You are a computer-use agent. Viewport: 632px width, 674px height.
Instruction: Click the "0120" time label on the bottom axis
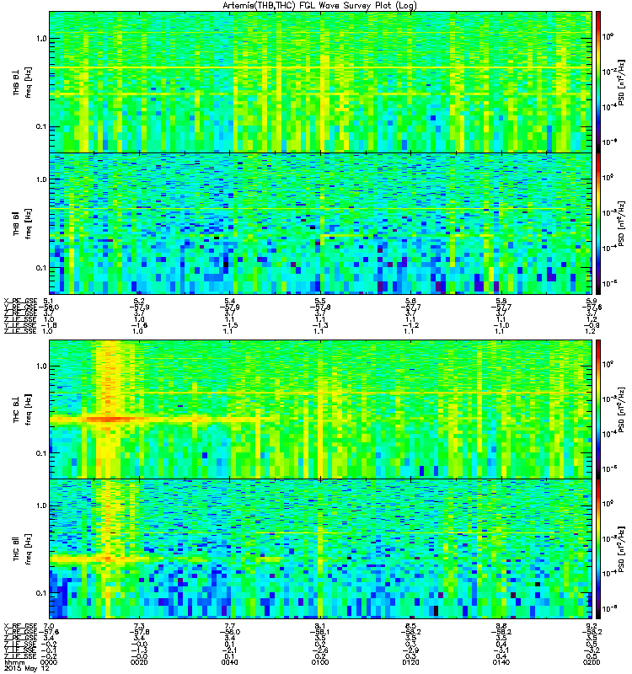(410, 662)
